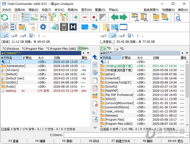
Task: Switch to C:Program Files (x86) tab
Action: (61, 49)
